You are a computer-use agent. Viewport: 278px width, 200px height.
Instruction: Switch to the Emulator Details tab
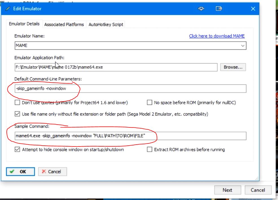(x=24, y=24)
